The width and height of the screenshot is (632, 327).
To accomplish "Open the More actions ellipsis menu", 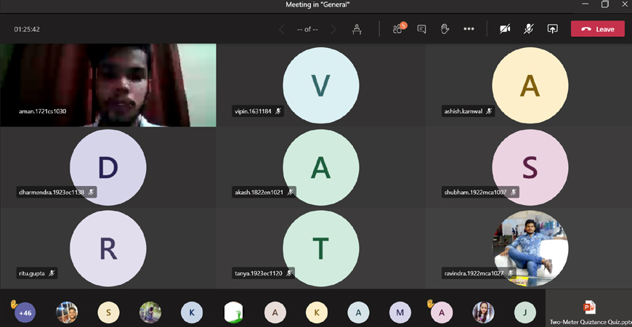I will 469,29.
